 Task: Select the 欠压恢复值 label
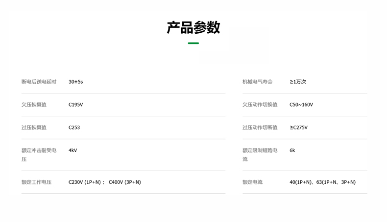point(34,105)
